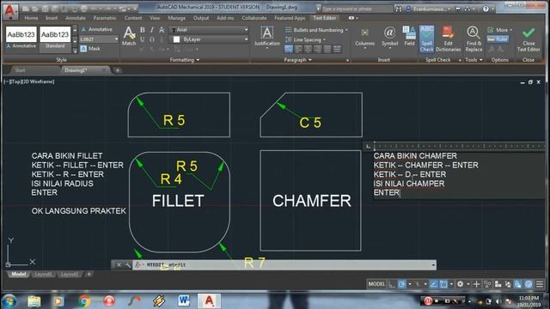This screenshot has height=309, width=550.
Task: Toggle Spell Check on or off
Action: [426, 39]
